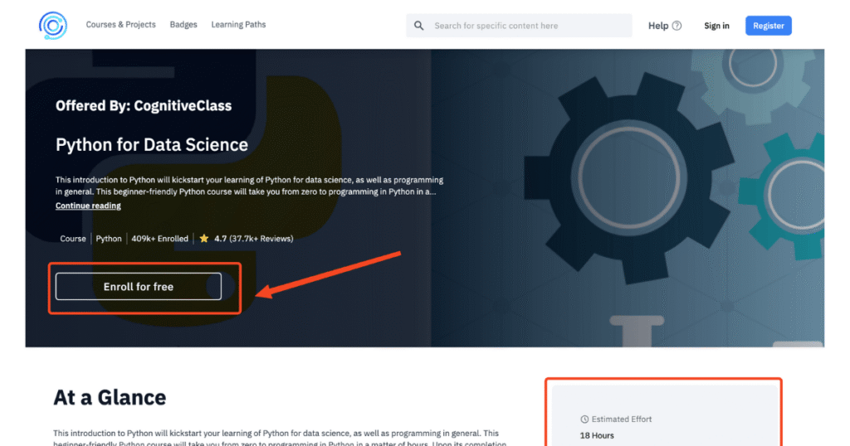The image size is (850, 446).
Task: Go to the Badges page
Action: click(x=183, y=25)
